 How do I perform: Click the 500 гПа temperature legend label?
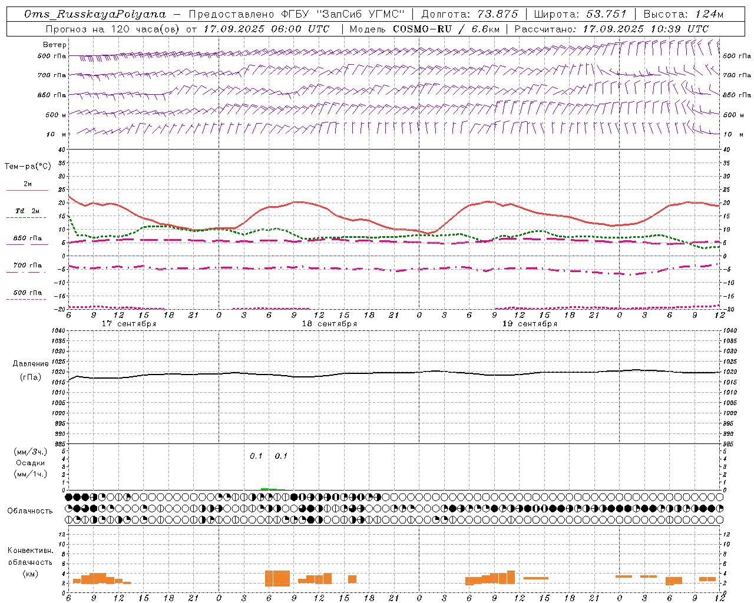click(x=28, y=293)
